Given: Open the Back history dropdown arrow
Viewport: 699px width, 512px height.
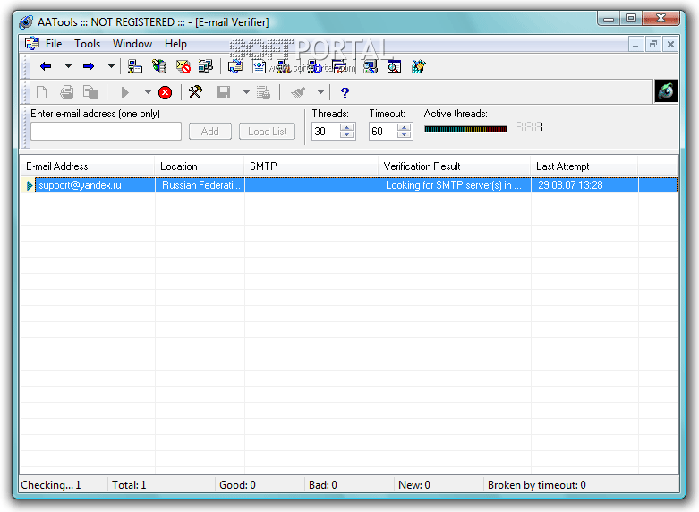Looking at the screenshot, I should (x=68, y=67).
